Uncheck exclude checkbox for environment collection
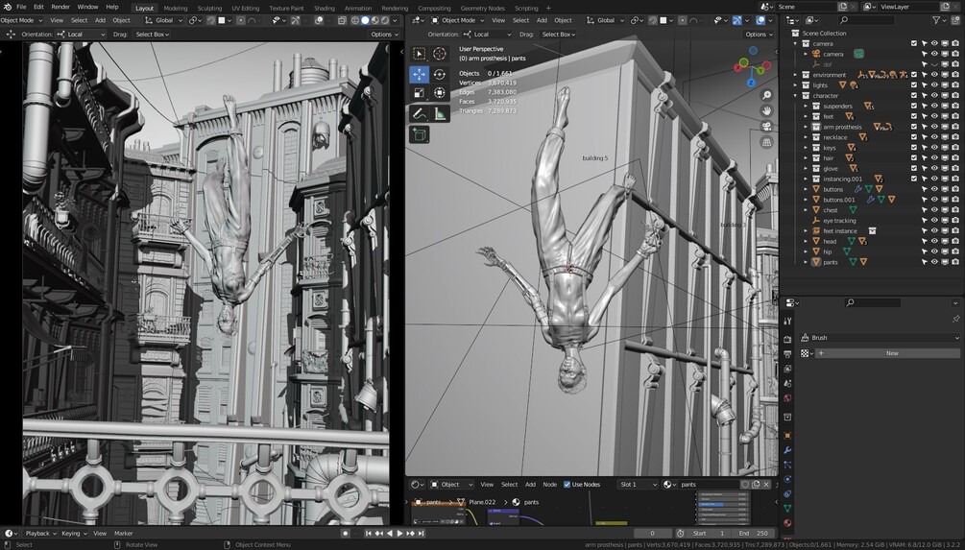This screenshot has width=965, height=550. (913, 75)
